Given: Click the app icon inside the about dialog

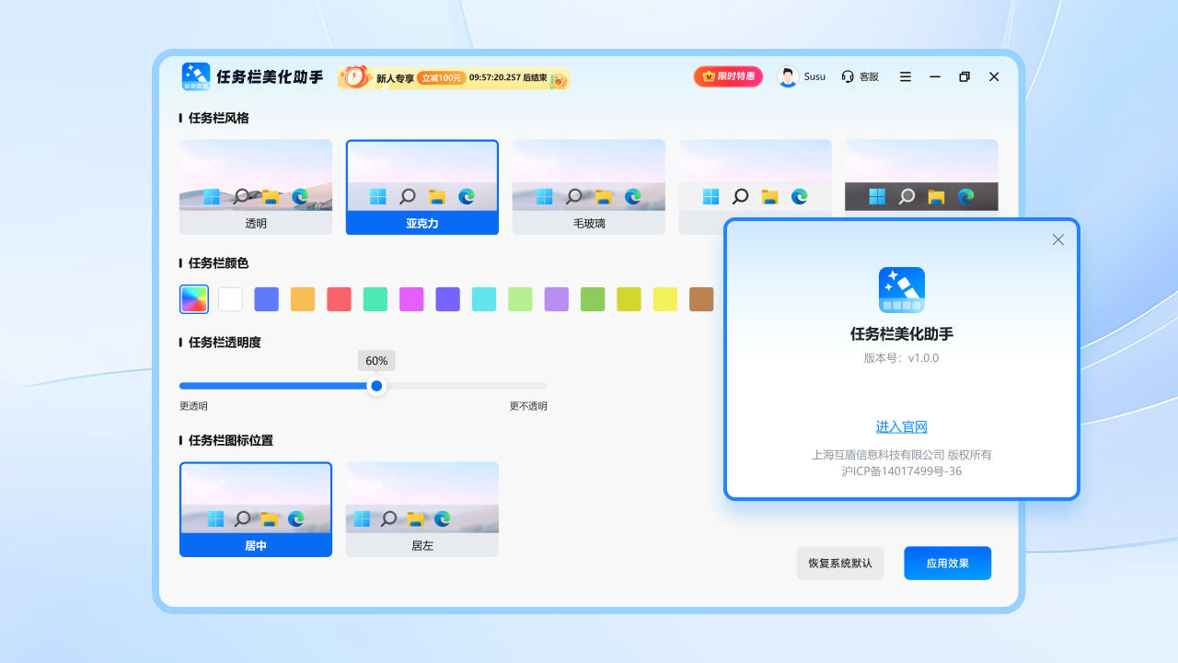Looking at the screenshot, I should point(902,290).
